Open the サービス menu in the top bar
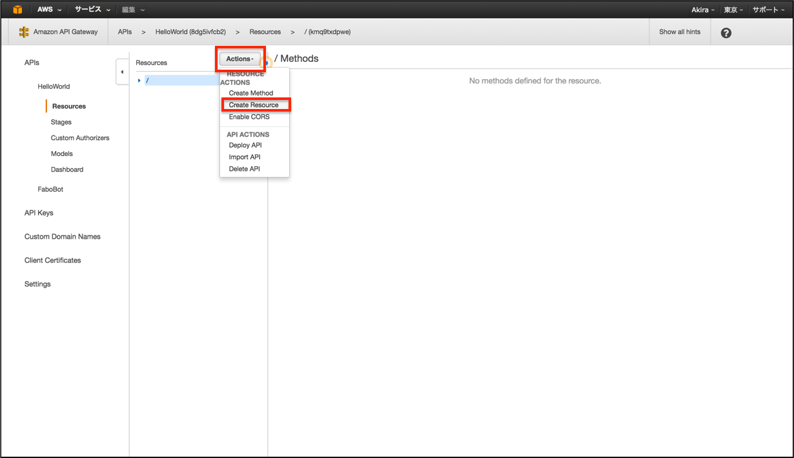Image resolution: width=794 pixels, height=458 pixels. click(88, 9)
